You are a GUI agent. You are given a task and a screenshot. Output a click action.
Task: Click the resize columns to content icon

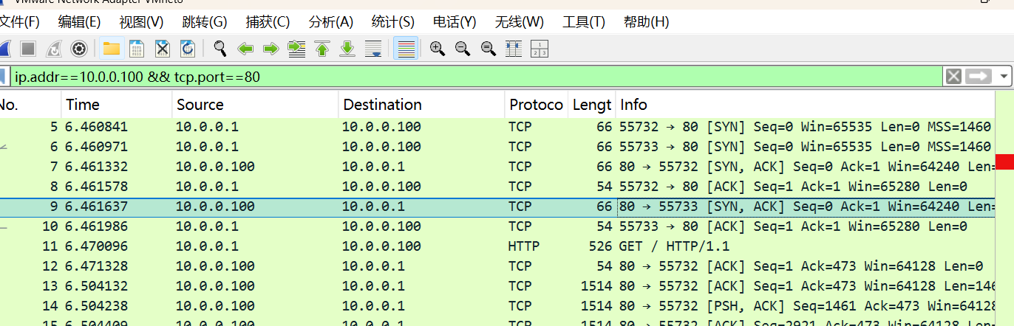[514, 49]
